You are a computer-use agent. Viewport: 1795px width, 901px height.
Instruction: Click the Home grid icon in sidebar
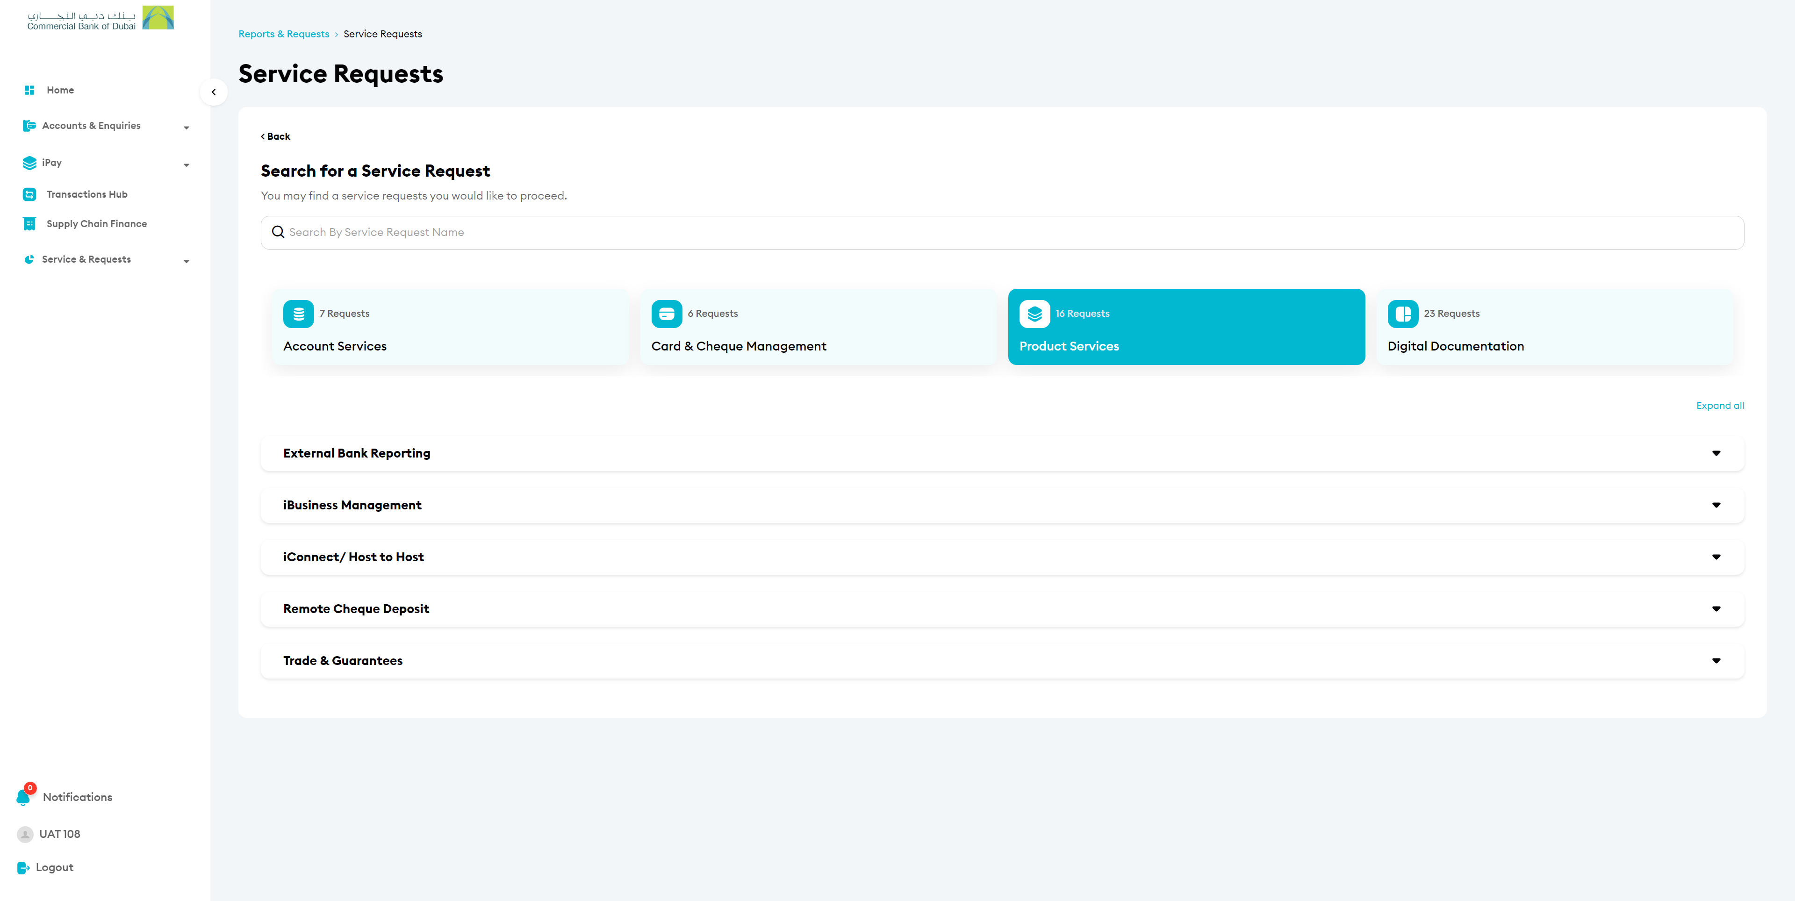tap(29, 90)
